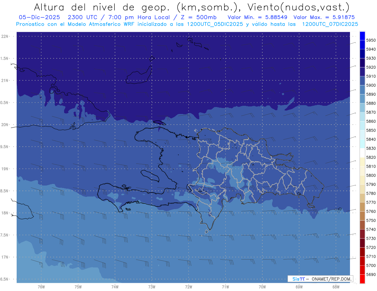
Task: Select the '5800' colorbar value
Action: (x=371, y=175)
